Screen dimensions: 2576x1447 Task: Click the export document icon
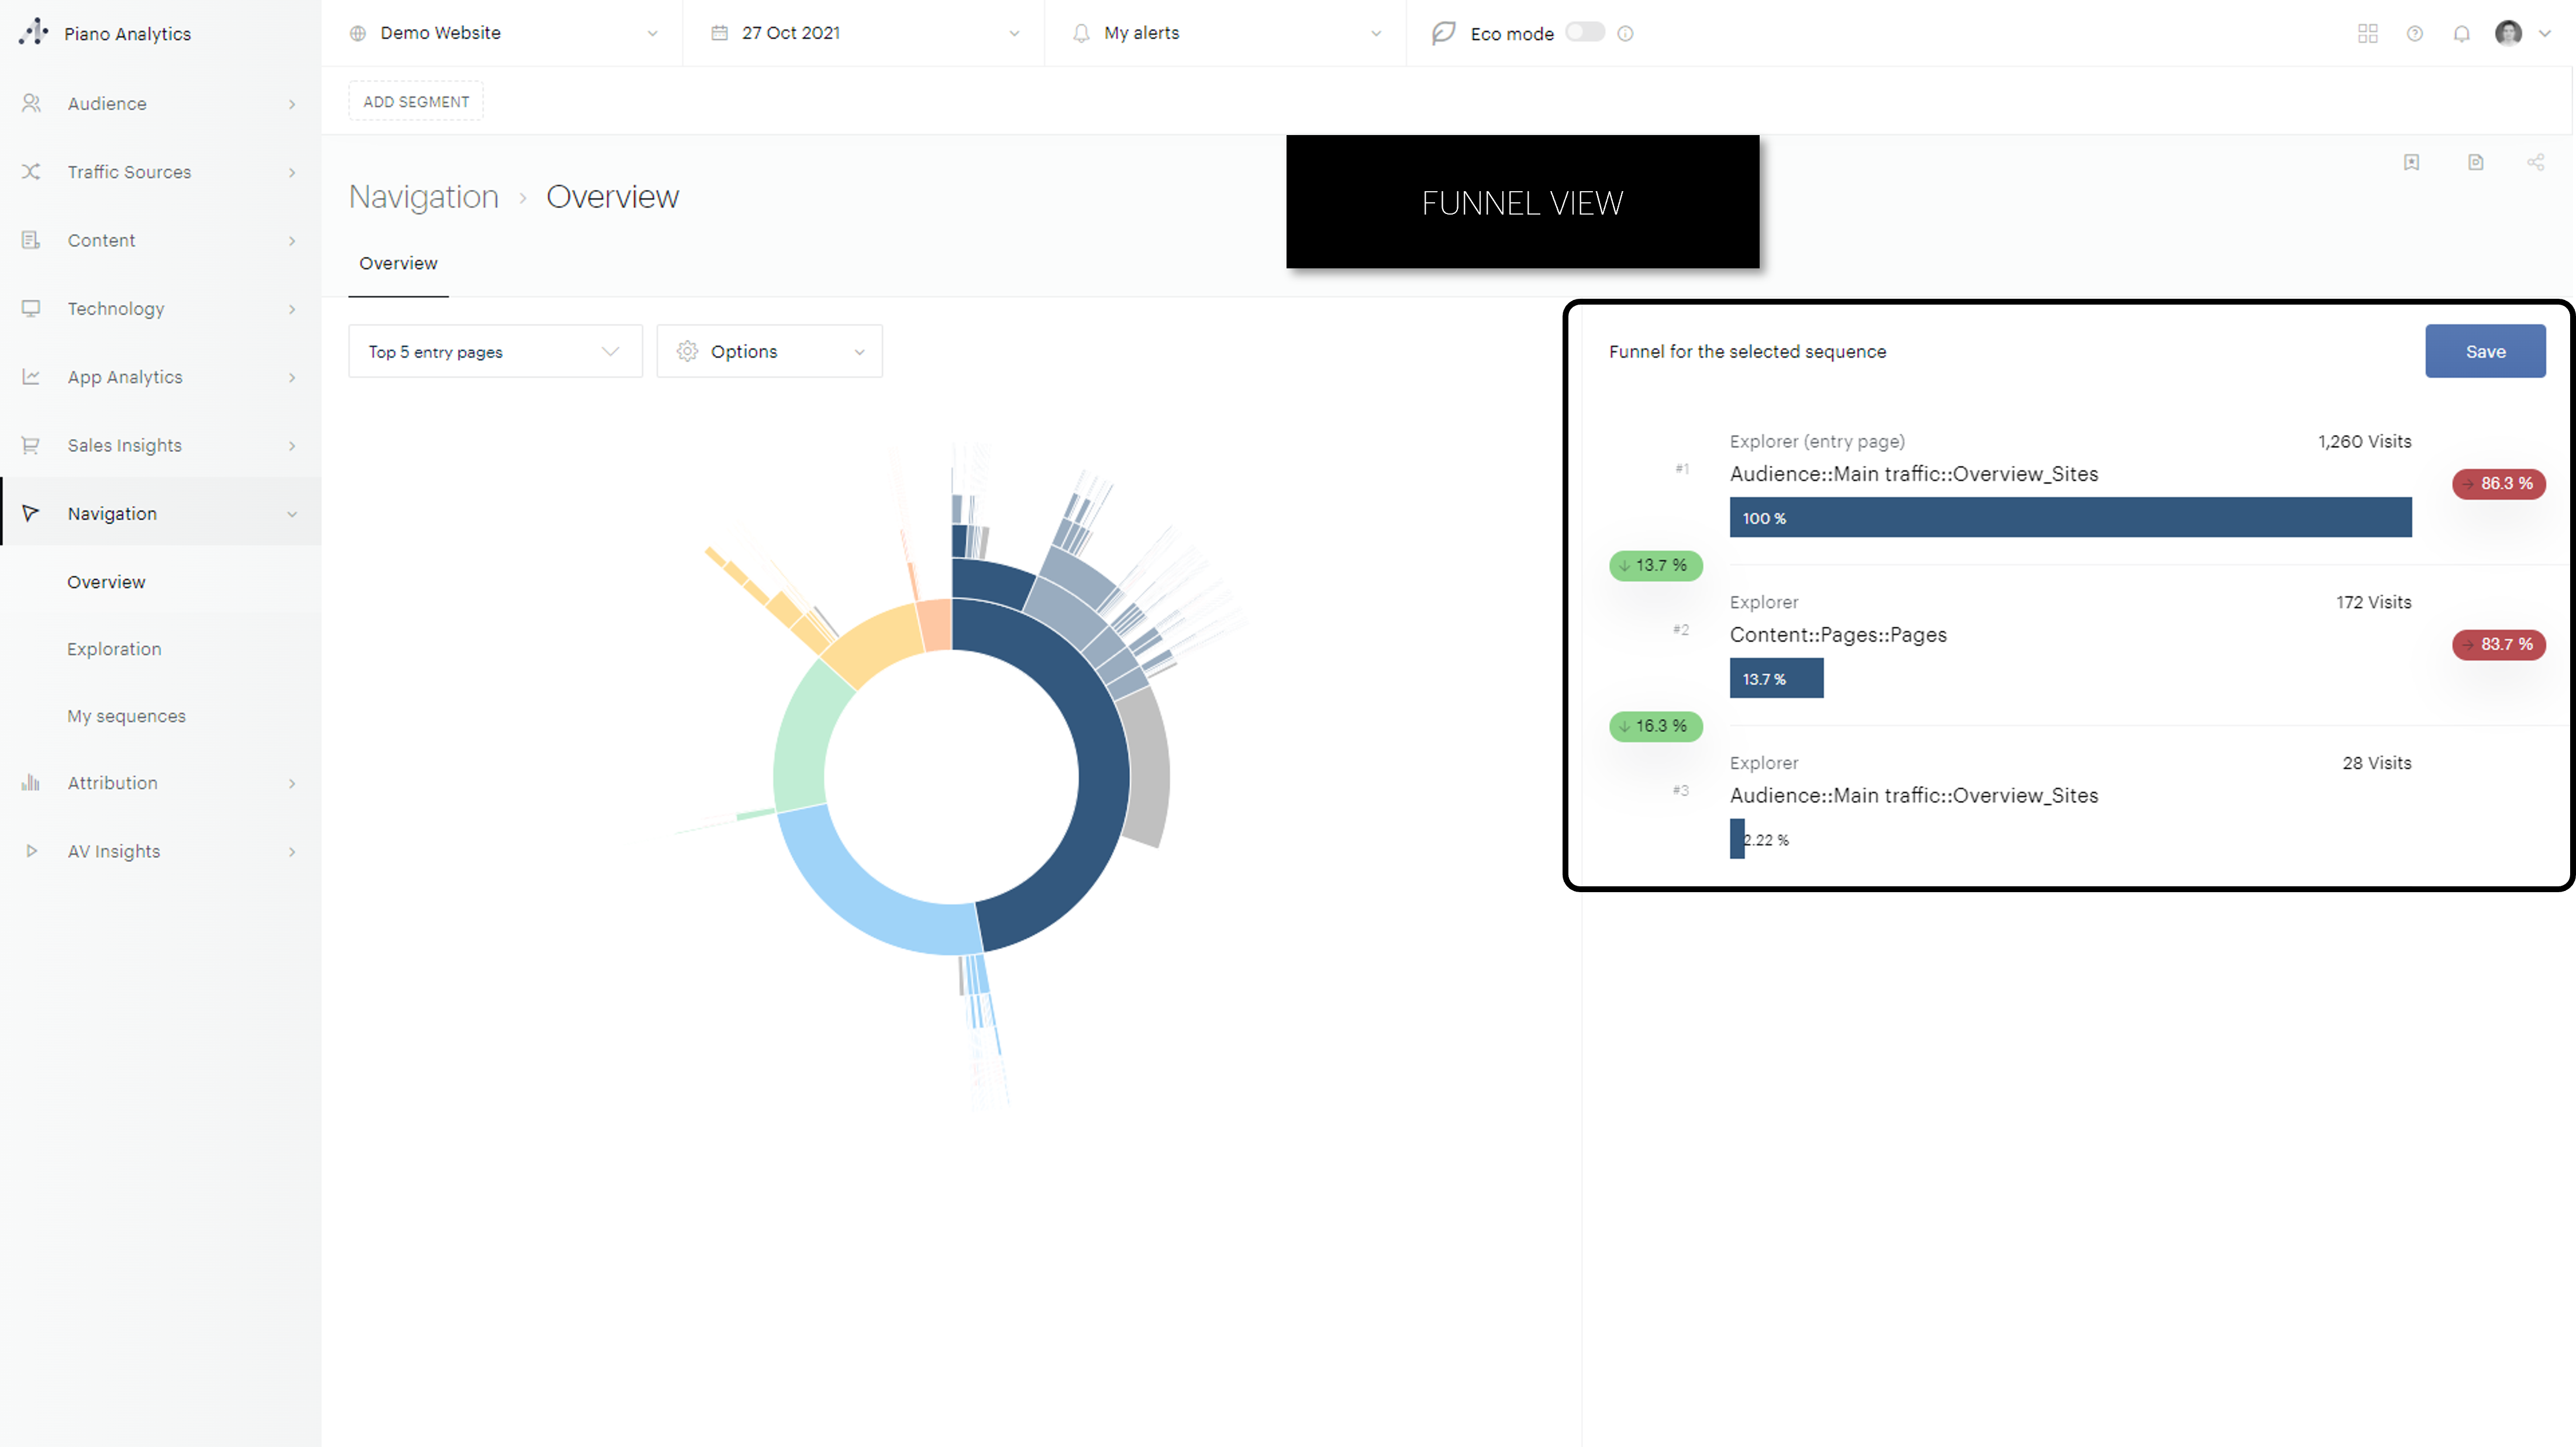[x=2475, y=162]
